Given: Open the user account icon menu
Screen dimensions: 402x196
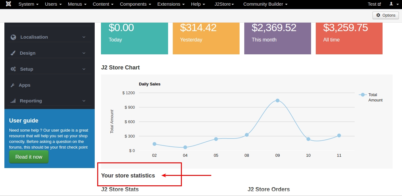Looking at the screenshot, I should [x=393, y=4].
